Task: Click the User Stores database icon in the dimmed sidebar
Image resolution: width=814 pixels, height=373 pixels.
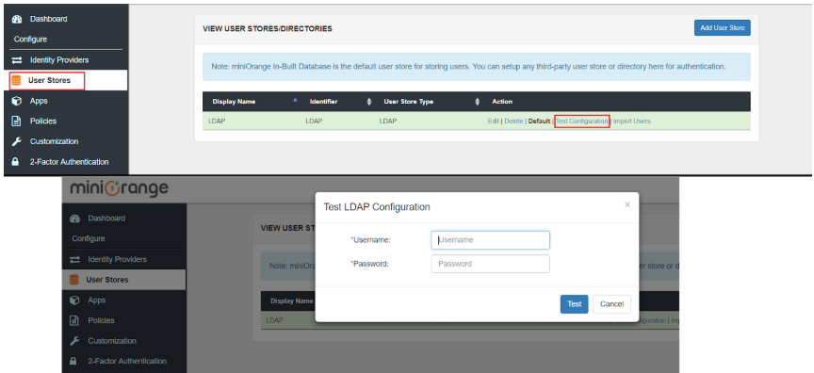Action: tap(74, 280)
